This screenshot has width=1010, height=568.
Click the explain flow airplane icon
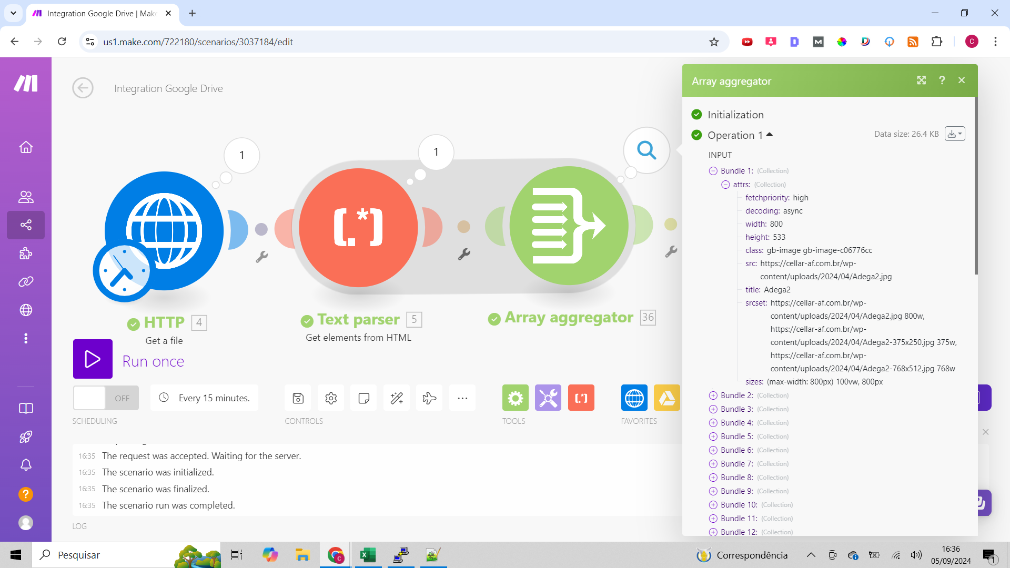429,398
